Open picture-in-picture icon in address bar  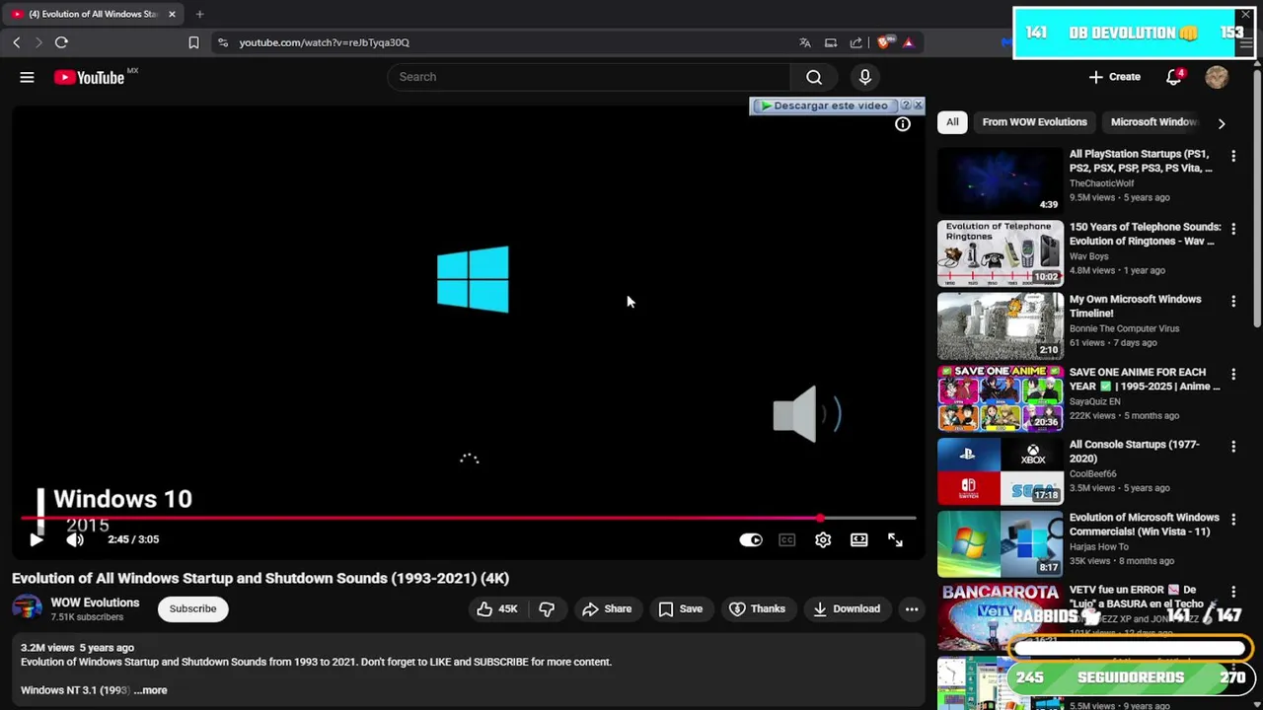point(831,42)
